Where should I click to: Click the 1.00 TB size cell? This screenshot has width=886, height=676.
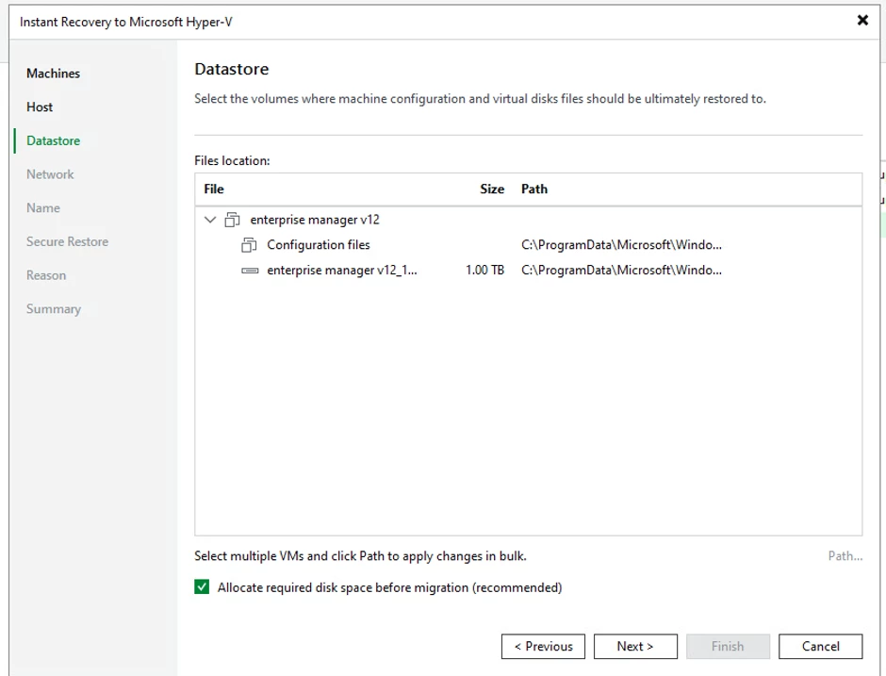pyautogui.click(x=484, y=271)
